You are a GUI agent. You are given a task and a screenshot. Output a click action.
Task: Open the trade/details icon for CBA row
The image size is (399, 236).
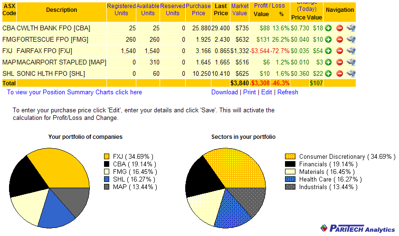tap(351, 28)
